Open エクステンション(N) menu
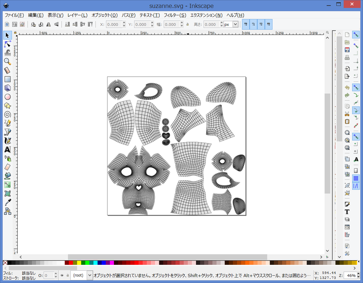Image resolution: width=363 pixels, height=283 pixels. click(206, 15)
